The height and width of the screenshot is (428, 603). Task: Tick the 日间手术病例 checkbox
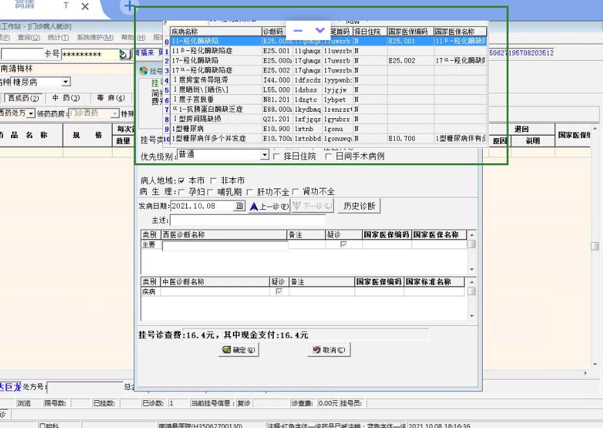(328, 156)
